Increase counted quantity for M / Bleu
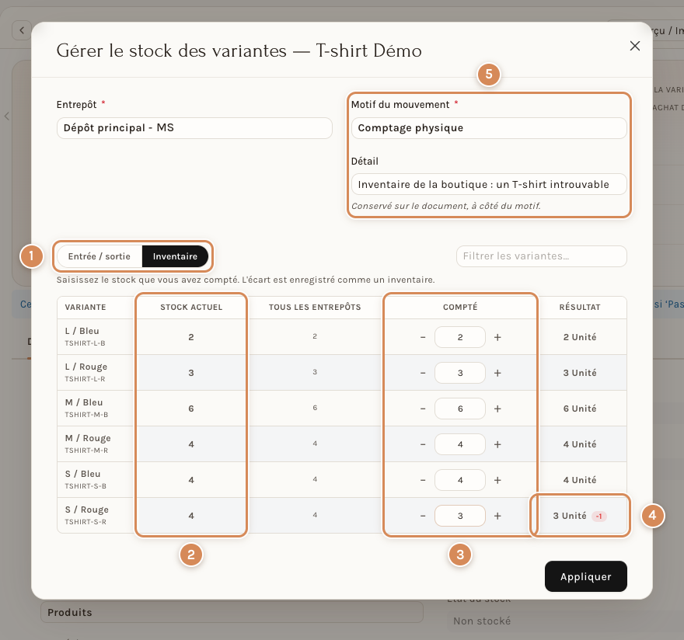 pyautogui.click(x=497, y=409)
